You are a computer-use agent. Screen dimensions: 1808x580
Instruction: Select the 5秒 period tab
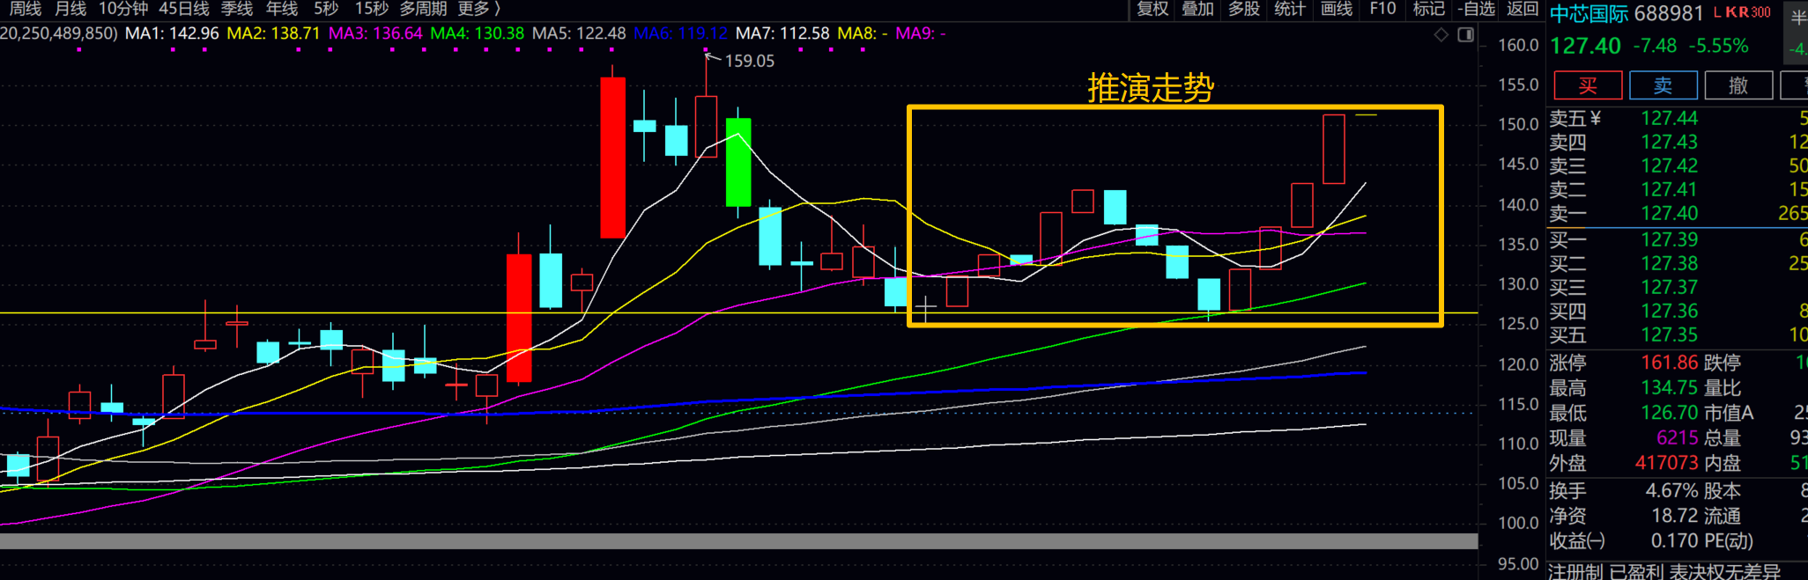pyautogui.click(x=326, y=9)
